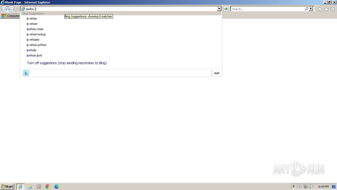The width and height of the screenshot is (337, 190).
Task: Select suggestion 'ipwhois cman'
Action: (x=121, y=29)
